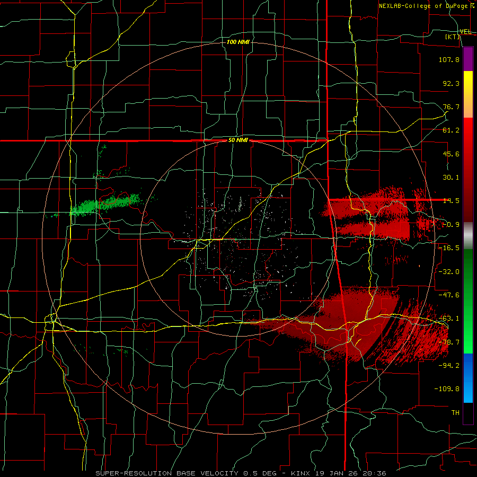This screenshot has height=477, width=477.
Task: Pick the purple segment of the color bar
Action: 468,59
